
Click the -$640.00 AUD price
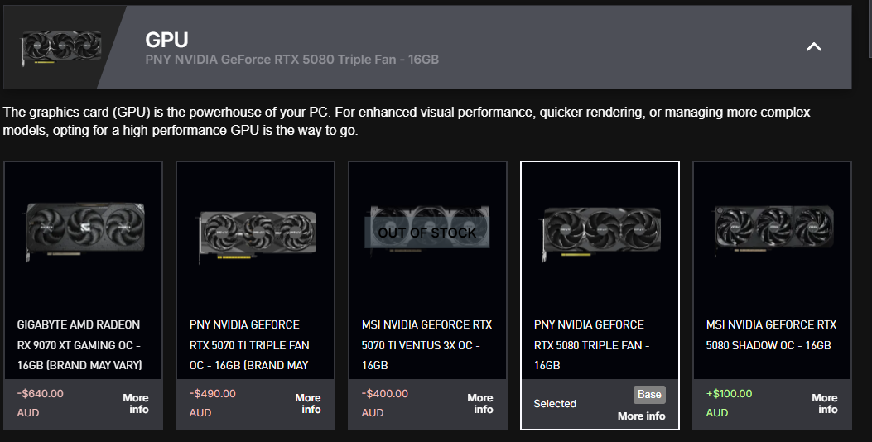(40, 403)
